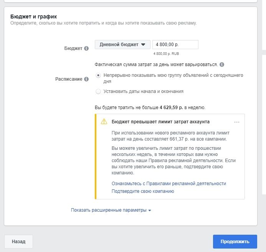
Task: Click the info icon beside Расписание label
Action: click(x=86, y=79)
